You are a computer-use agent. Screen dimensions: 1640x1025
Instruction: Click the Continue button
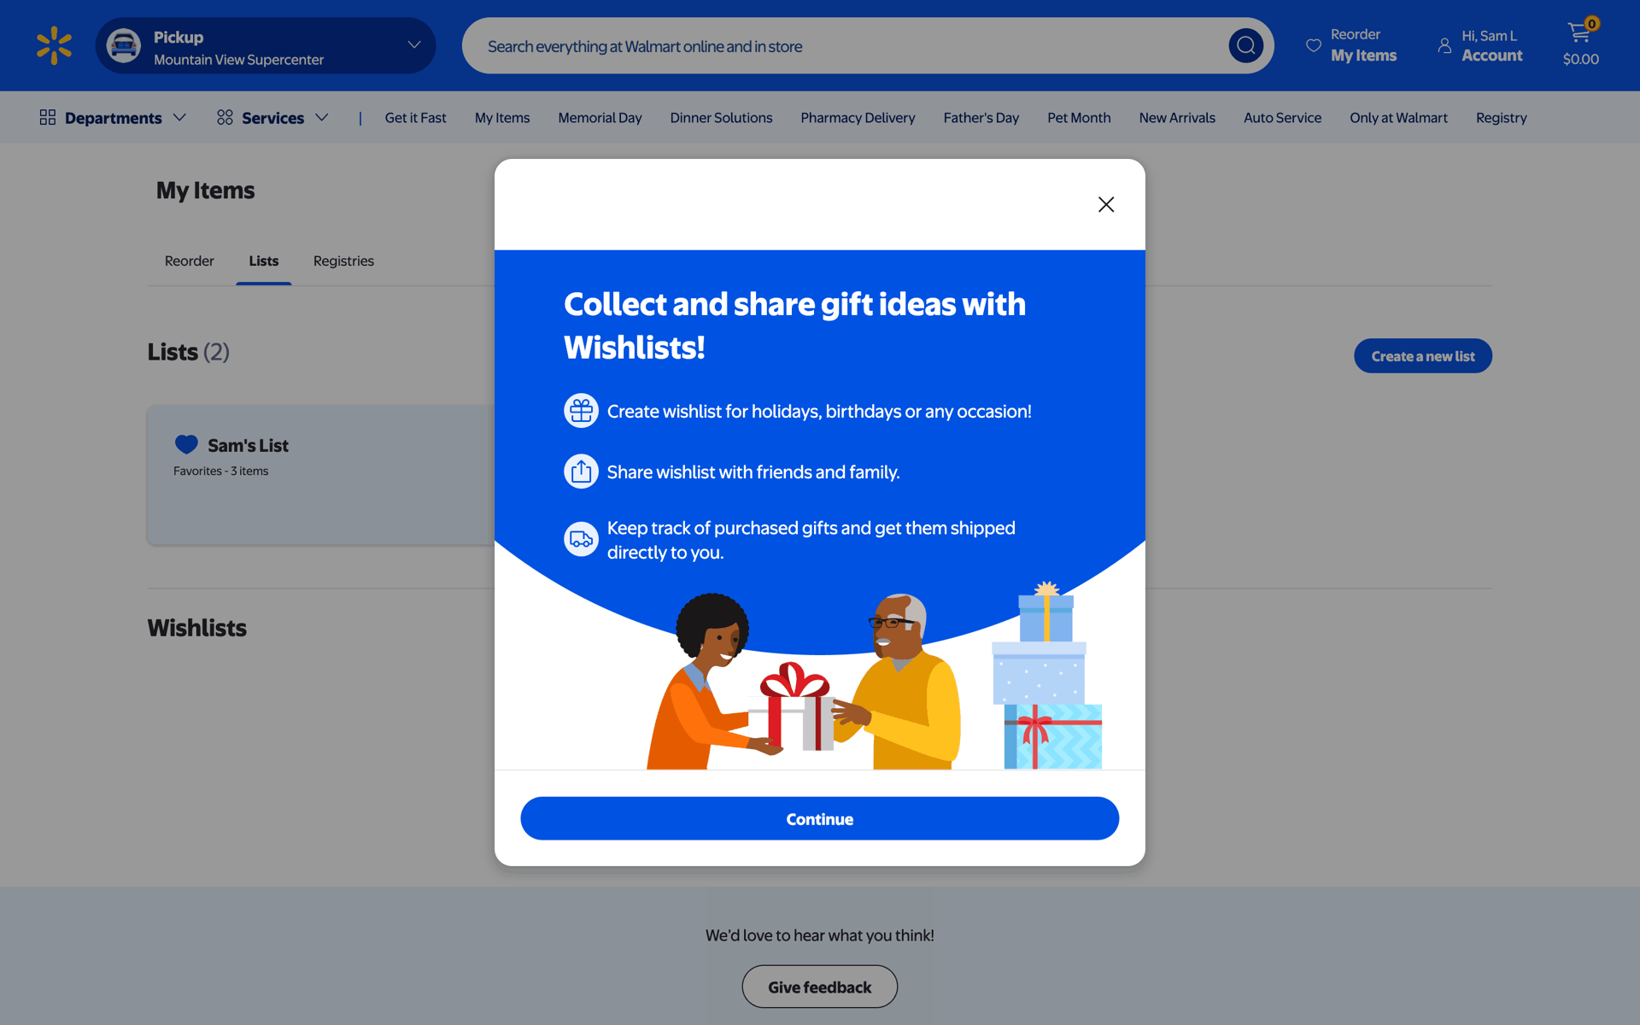tap(820, 818)
